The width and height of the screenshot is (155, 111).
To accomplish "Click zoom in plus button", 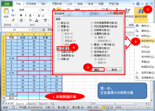I will point(148,107).
